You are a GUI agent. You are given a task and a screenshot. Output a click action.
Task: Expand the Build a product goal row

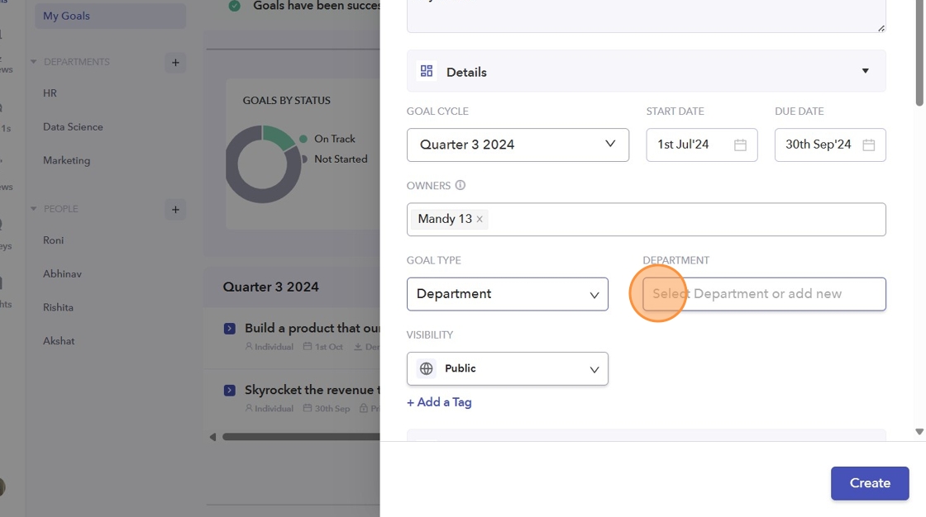[x=230, y=329]
